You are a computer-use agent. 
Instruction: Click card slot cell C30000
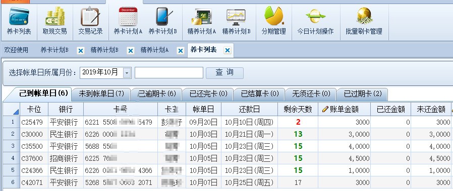[34, 134]
